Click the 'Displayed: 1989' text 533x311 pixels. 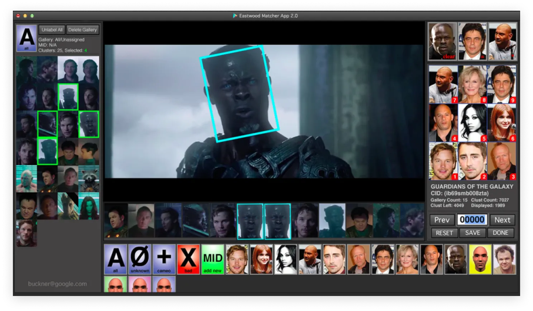point(488,206)
